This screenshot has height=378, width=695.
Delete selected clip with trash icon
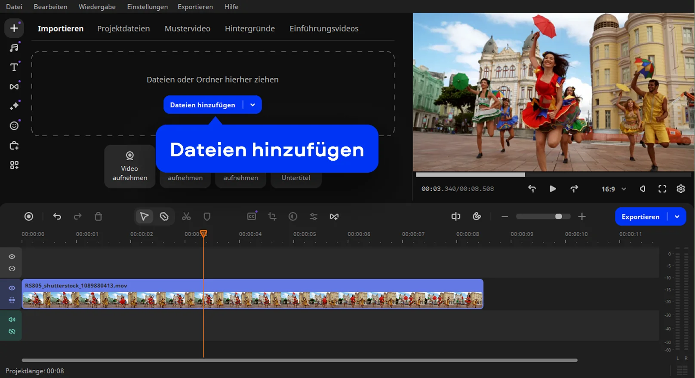(98, 216)
